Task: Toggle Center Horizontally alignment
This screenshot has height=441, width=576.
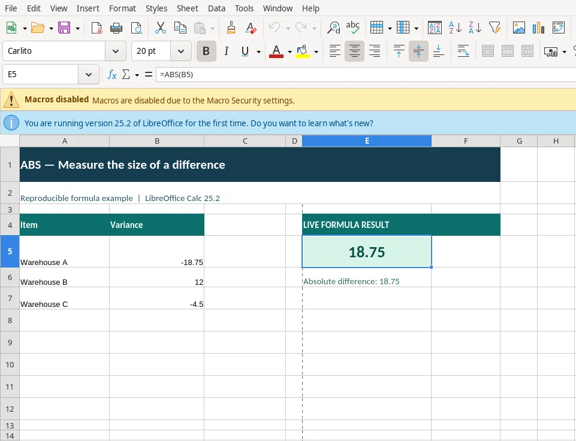Action: coord(354,51)
